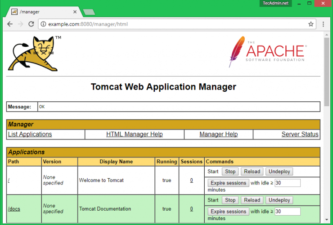
Task: Stop the root path application
Action: 230,171
